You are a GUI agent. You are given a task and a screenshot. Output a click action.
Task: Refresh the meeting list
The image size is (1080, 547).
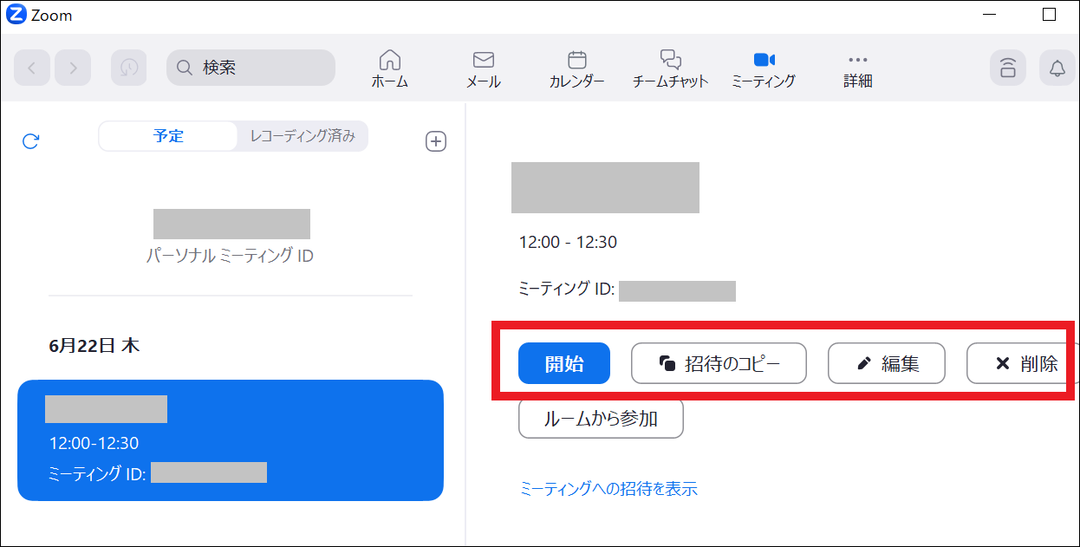30,141
